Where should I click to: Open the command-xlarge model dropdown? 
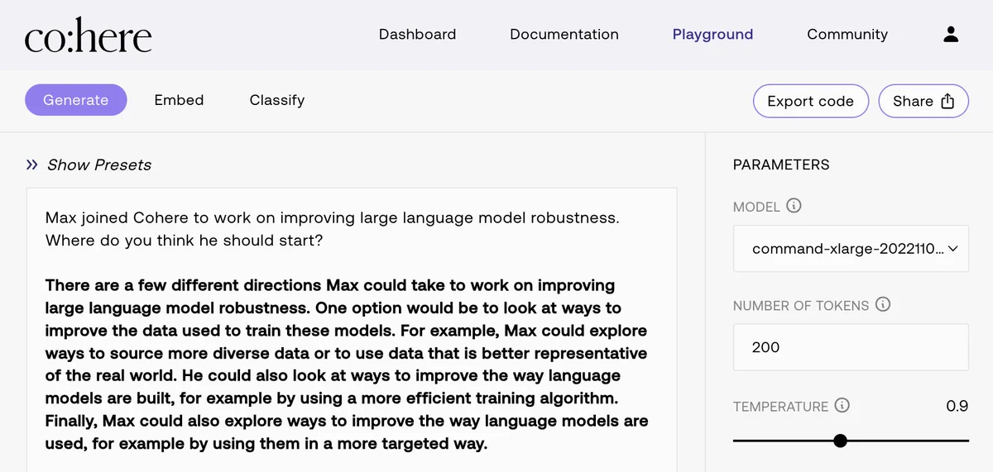point(851,248)
